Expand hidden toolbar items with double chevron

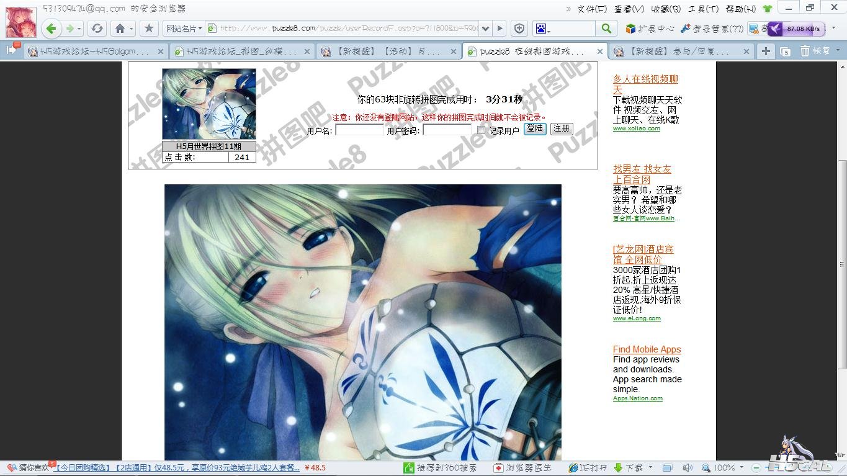tap(568, 9)
